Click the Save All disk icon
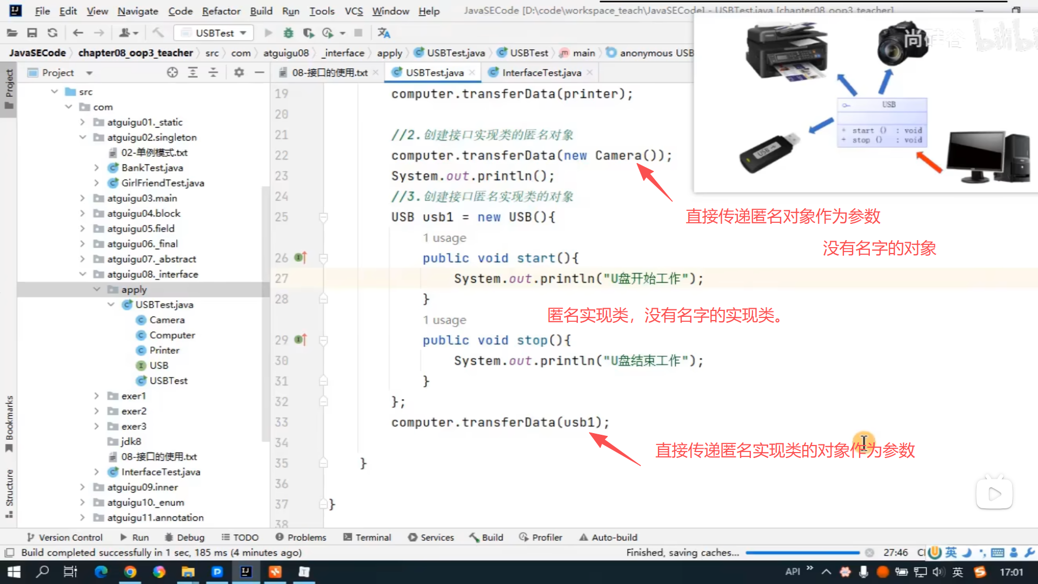Image resolution: width=1038 pixels, height=584 pixels. 32,33
